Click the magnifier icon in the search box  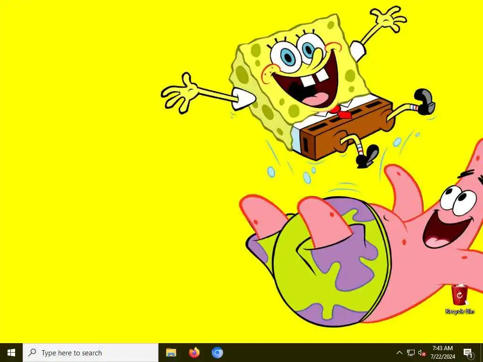click(x=32, y=353)
